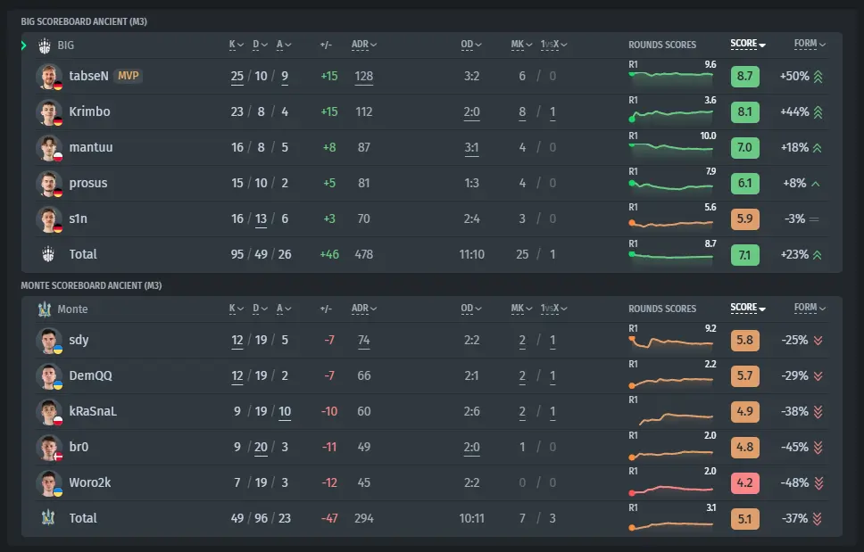Sort BIG table by K column
This screenshot has width=864, height=552.
(237, 45)
